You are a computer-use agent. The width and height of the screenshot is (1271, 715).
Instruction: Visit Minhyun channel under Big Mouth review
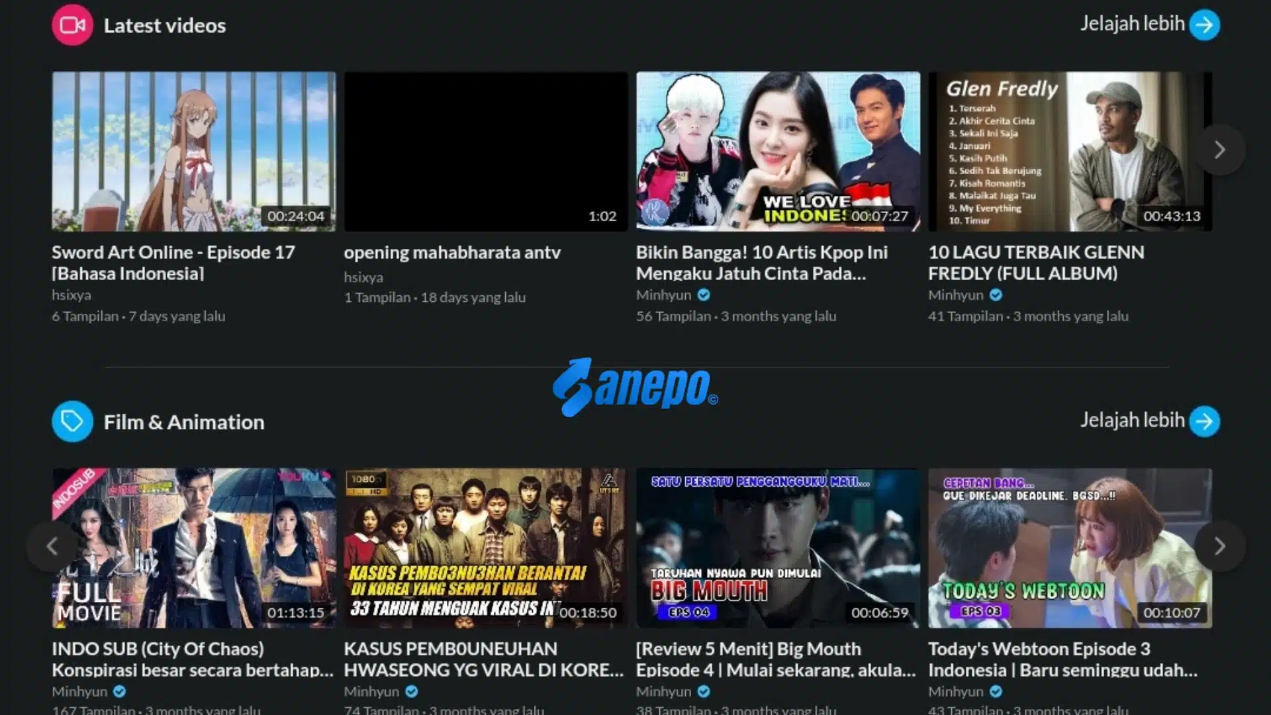pyautogui.click(x=663, y=692)
